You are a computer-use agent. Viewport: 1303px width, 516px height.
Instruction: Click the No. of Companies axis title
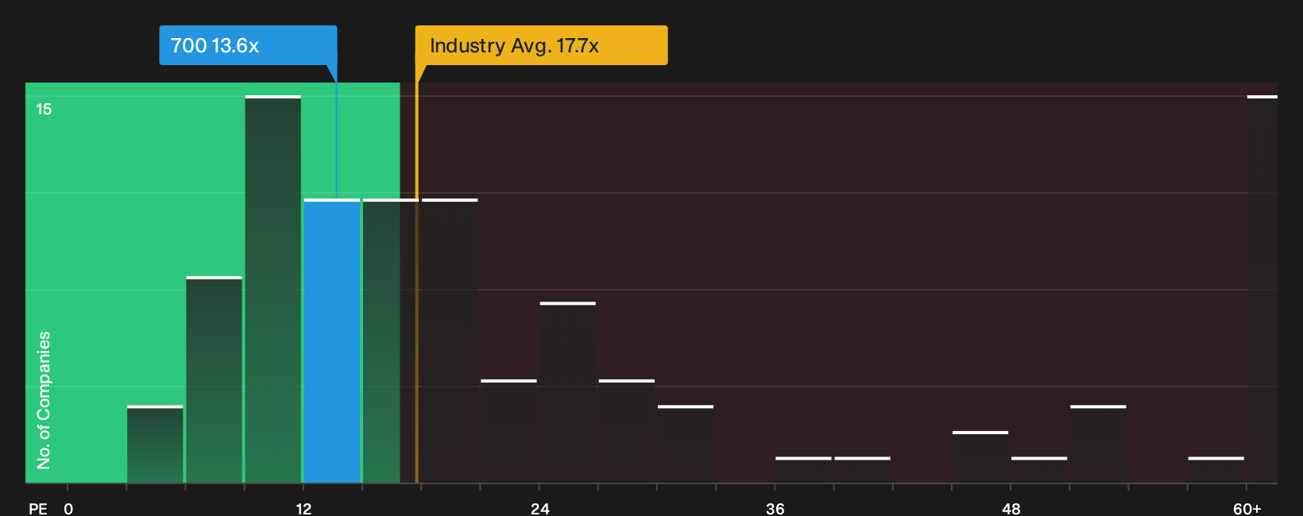(x=44, y=399)
